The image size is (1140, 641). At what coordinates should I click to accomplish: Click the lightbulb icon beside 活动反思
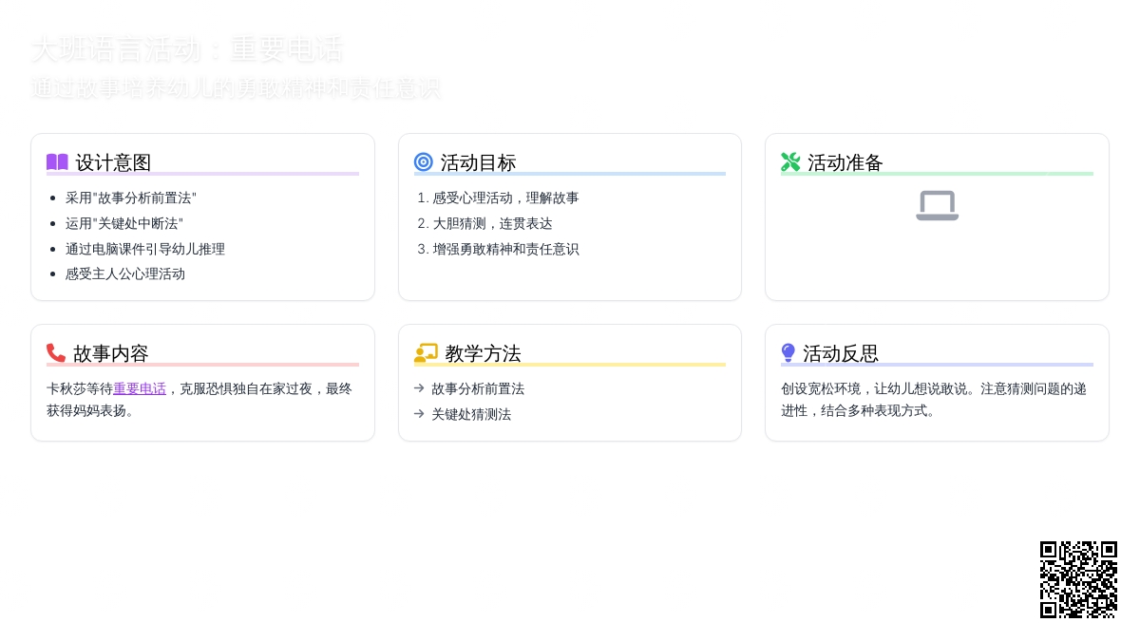click(788, 353)
